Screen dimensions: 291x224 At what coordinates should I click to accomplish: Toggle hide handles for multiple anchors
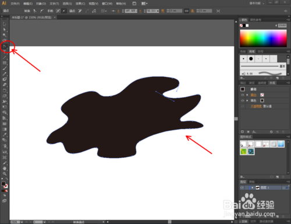click(x=64, y=11)
